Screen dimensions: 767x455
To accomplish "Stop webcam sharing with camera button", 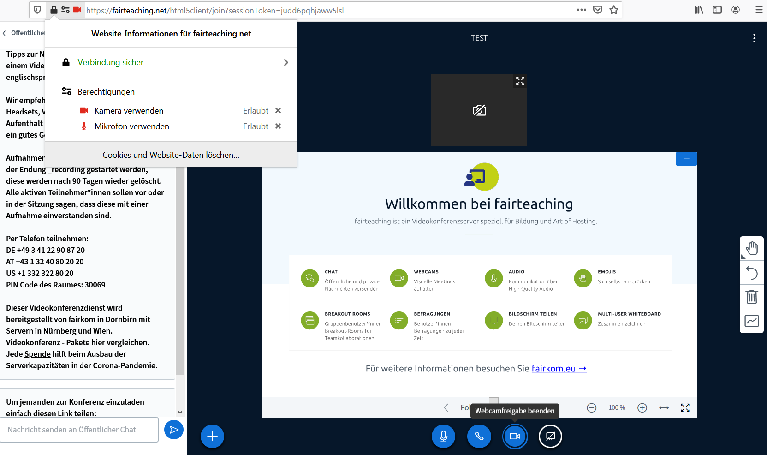I will point(515,436).
